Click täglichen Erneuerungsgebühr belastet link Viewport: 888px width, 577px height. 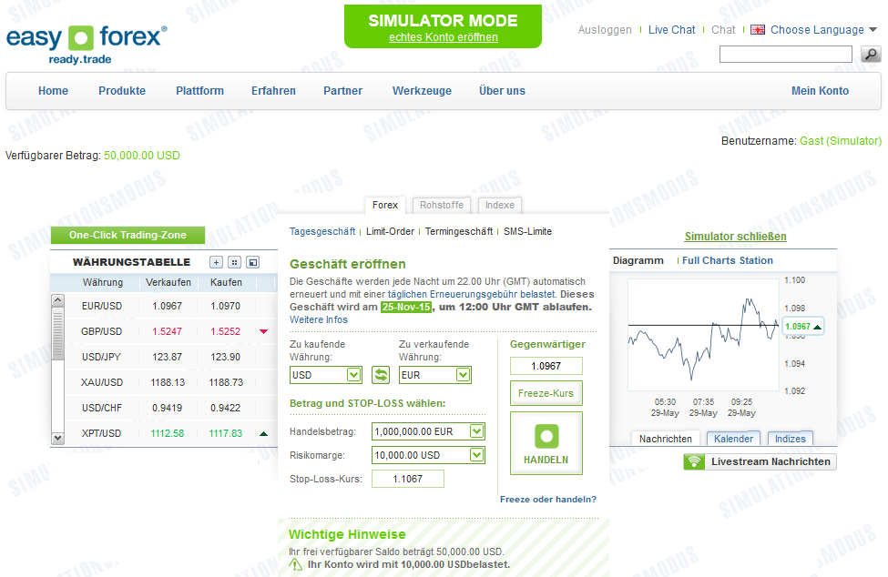pyautogui.click(x=471, y=294)
